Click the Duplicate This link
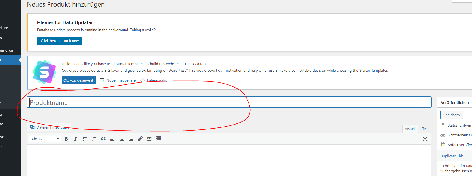This screenshot has height=176, width=472. 452,156
